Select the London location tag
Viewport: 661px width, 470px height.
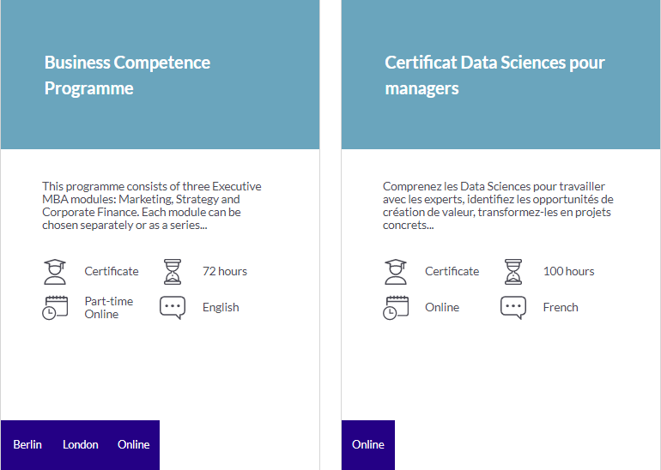coord(81,445)
